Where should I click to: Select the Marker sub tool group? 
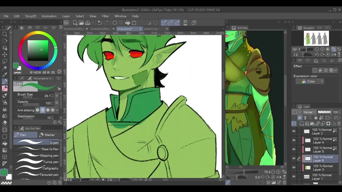click(x=50, y=135)
